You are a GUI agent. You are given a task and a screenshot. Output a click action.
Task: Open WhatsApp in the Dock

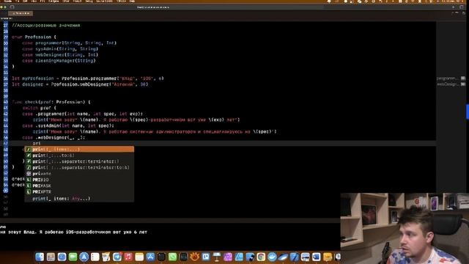172,257
